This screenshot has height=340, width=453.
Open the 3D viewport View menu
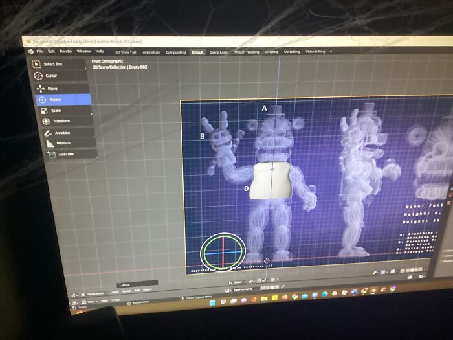[115, 292]
